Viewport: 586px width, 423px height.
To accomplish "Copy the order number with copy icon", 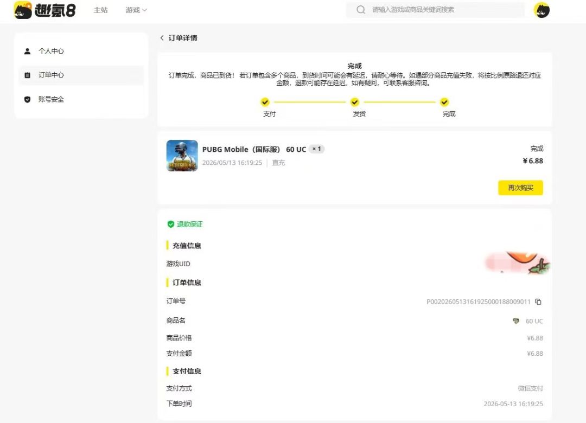I will [x=538, y=302].
